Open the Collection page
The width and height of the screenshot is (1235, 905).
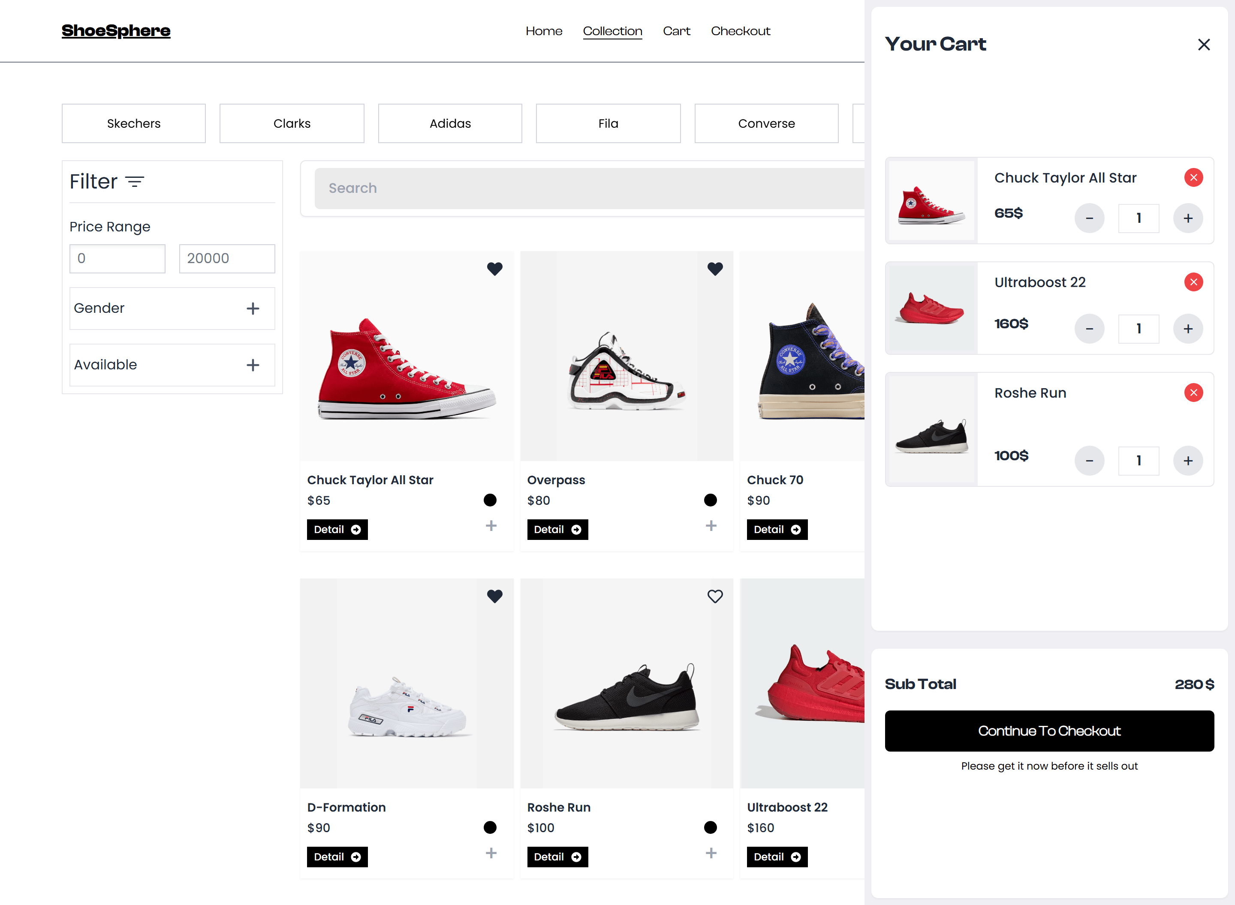tap(612, 31)
